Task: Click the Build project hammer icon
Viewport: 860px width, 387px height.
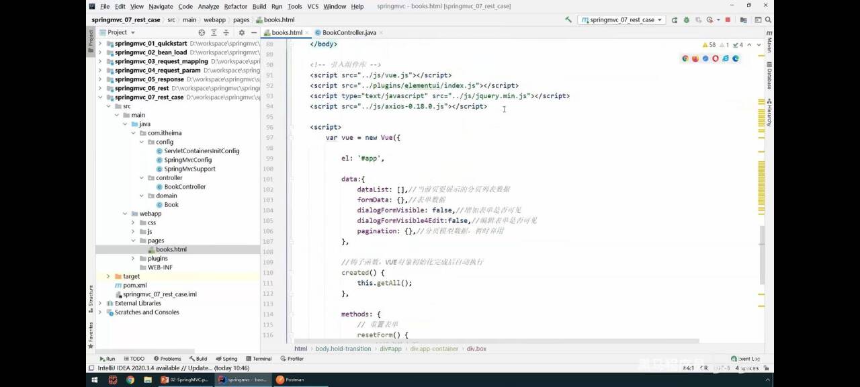Action: pos(568,20)
